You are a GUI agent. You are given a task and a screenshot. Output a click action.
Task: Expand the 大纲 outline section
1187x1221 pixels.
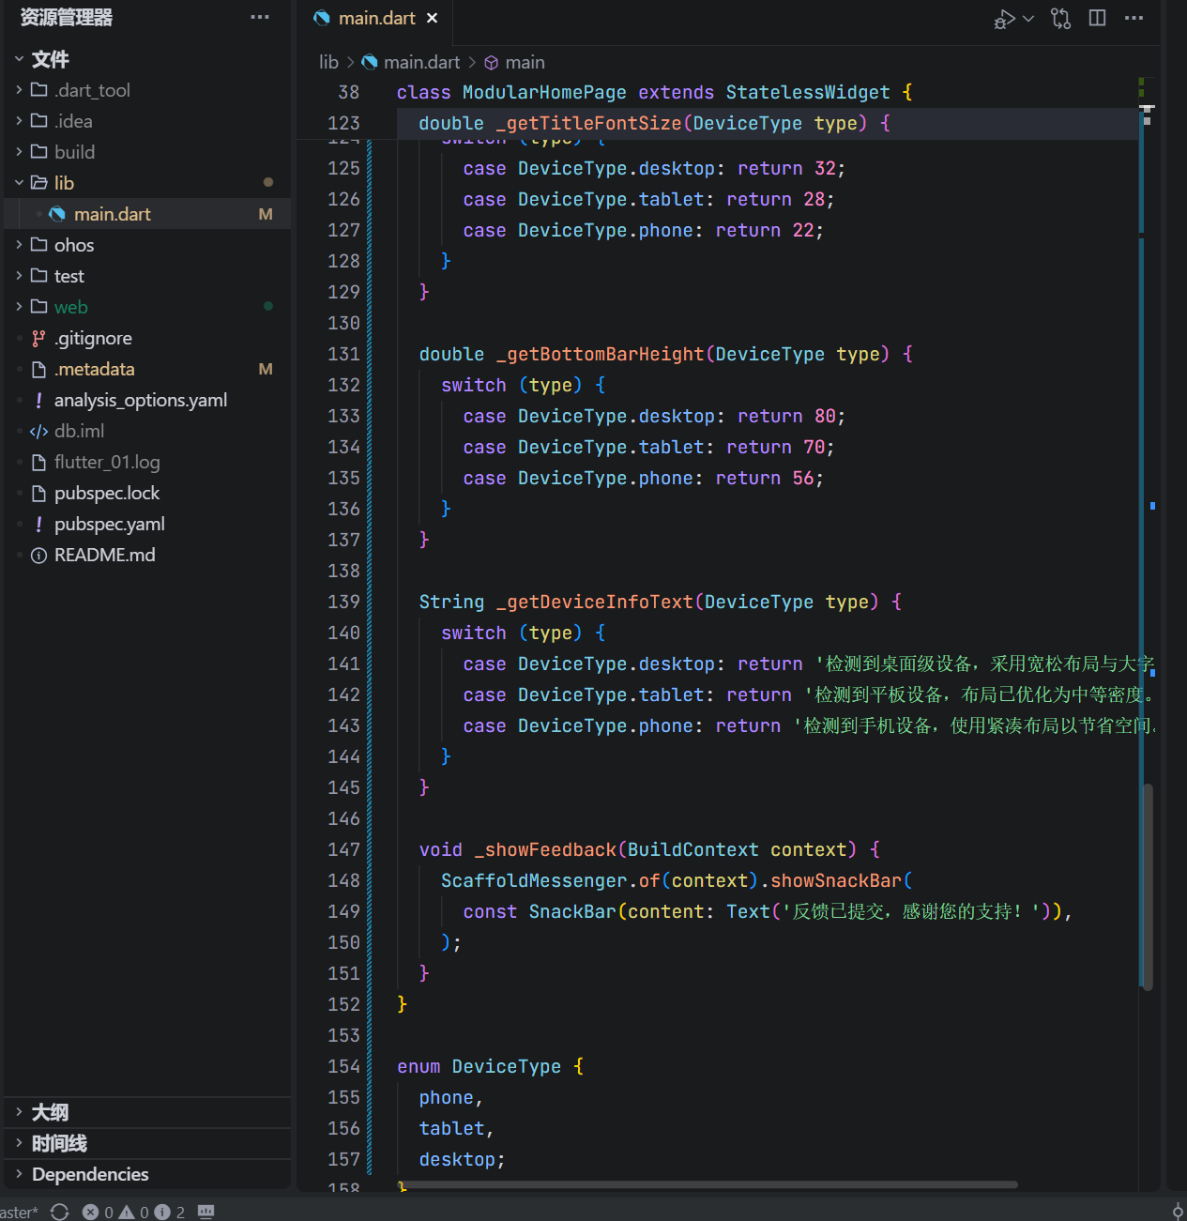pyautogui.click(x=147, y=1112)
